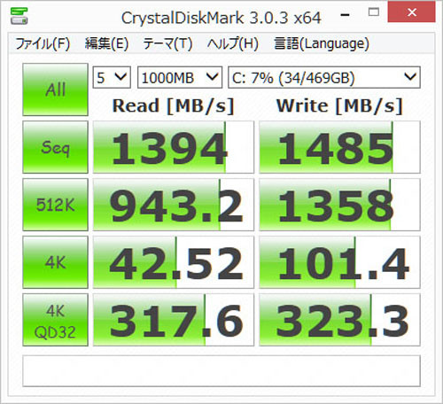Maximize the CrystalDiskMark window

(374, 12)
